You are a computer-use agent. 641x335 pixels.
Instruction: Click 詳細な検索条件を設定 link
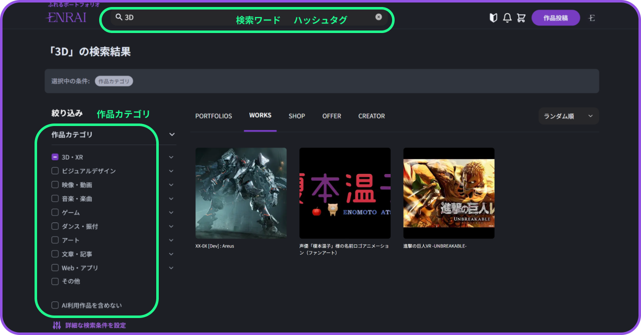(x=95, y=325)
